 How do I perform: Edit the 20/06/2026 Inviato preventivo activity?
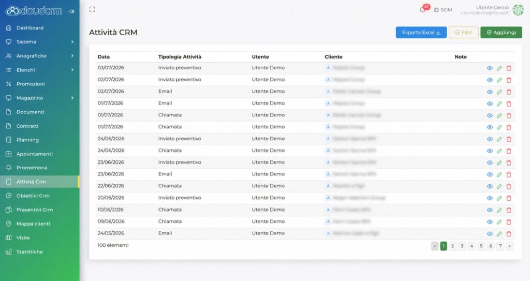pos(499,199)
